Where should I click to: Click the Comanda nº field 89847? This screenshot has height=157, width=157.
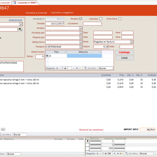click(x=55, y=19)
